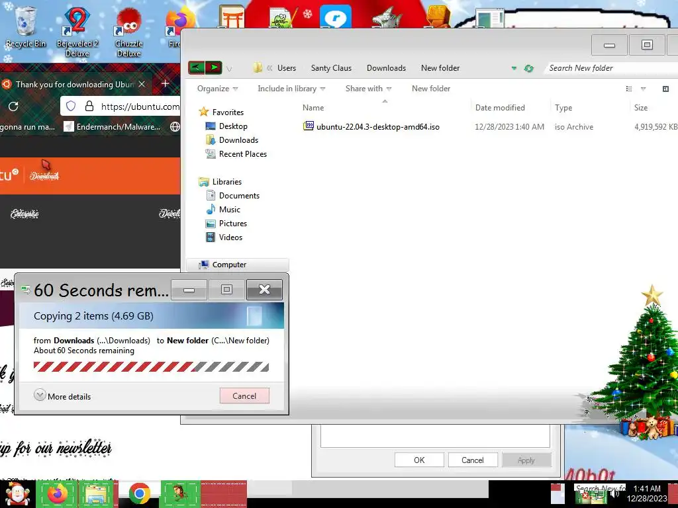Open Downloads in Favorites
This screenshot has width=678, height=508.
pyautogui.click(x=238, y=140)
